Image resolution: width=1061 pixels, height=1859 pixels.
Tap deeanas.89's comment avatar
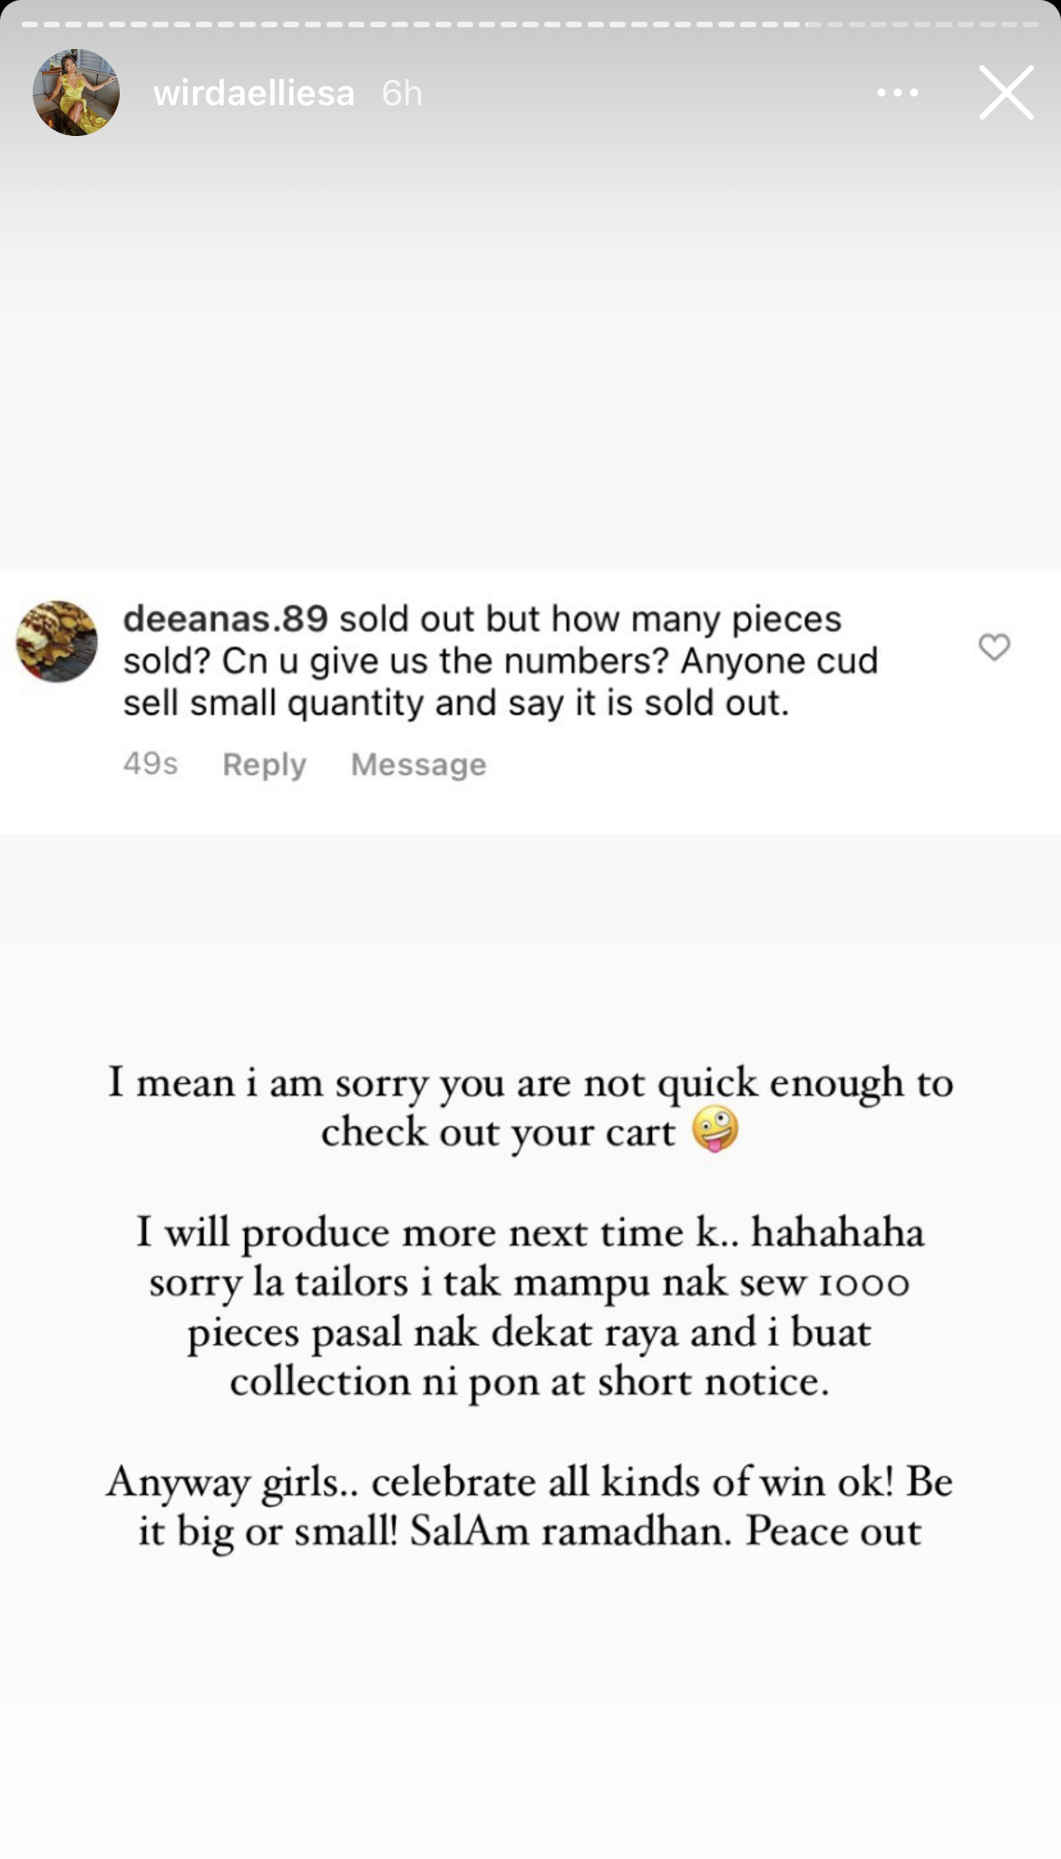[57, 641]
